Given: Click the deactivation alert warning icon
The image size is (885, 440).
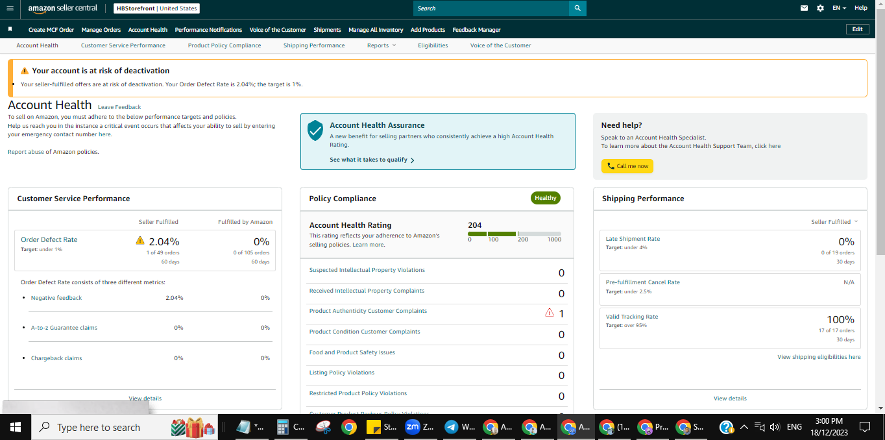Looking at the screenshot, I should click(x=25, y=71).
